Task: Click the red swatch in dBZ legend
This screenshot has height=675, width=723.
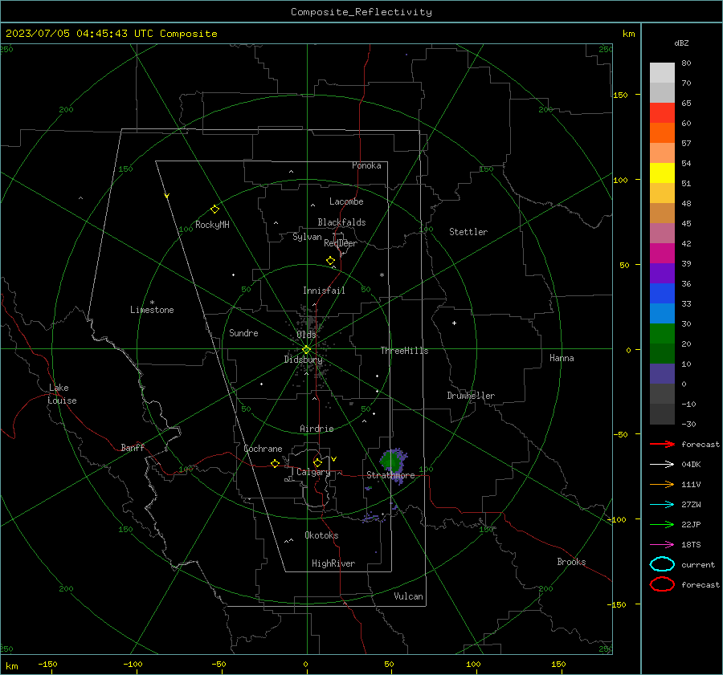Action: click(x=662, y=113)
